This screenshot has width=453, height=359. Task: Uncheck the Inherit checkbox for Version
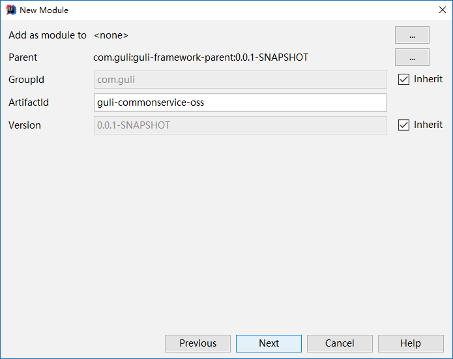[x=404, y=125]
